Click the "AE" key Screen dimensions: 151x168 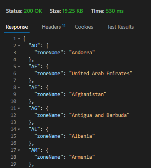click(34, 67)
